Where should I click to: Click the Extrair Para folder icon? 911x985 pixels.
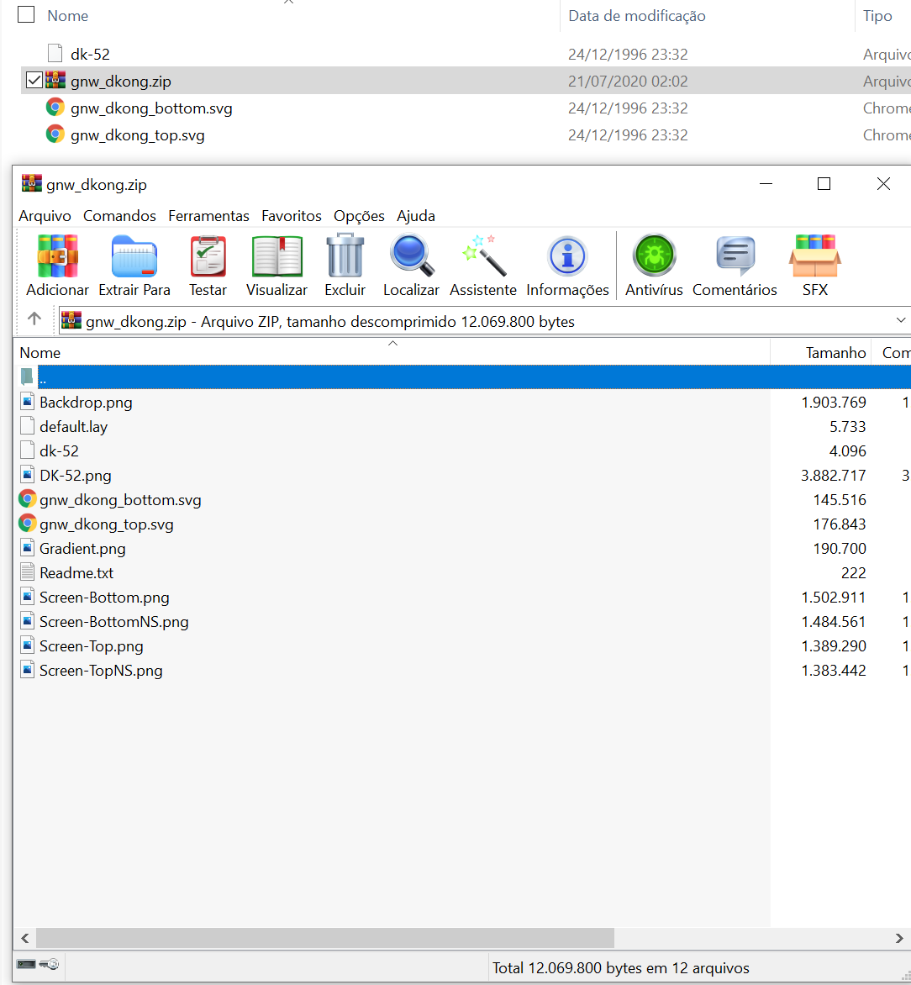[134, 256]
